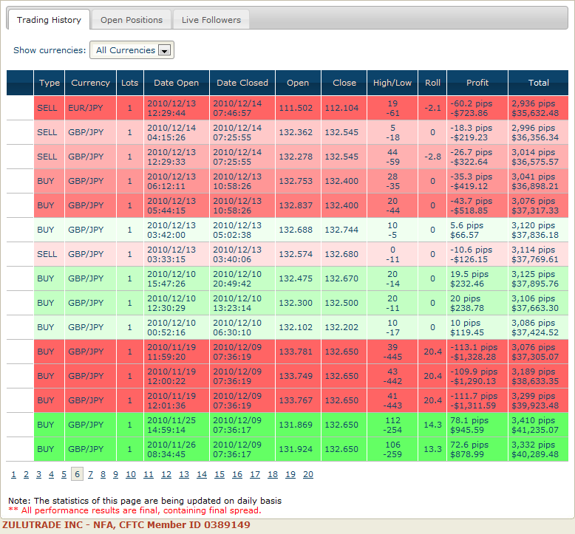Go to page 2 of trading history
Viewport: 575px width, 534px height.
[26, 474]
